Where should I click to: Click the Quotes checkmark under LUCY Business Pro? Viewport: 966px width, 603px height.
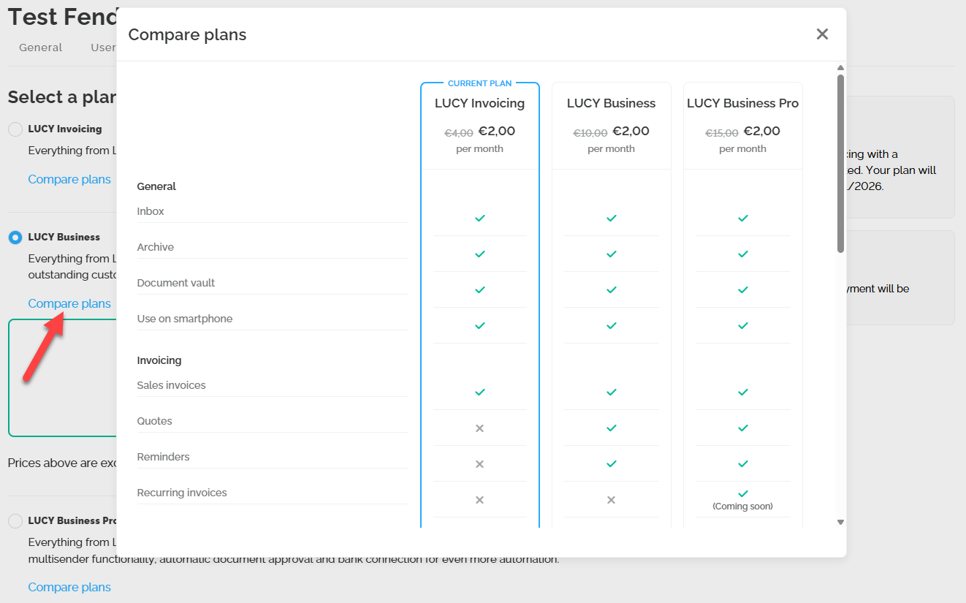pos(743,428)
